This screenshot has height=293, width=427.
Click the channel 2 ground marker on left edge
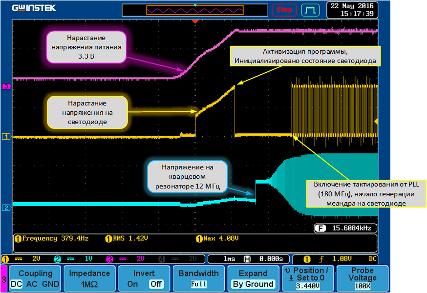pyautogui.click(x=6, y=208)
